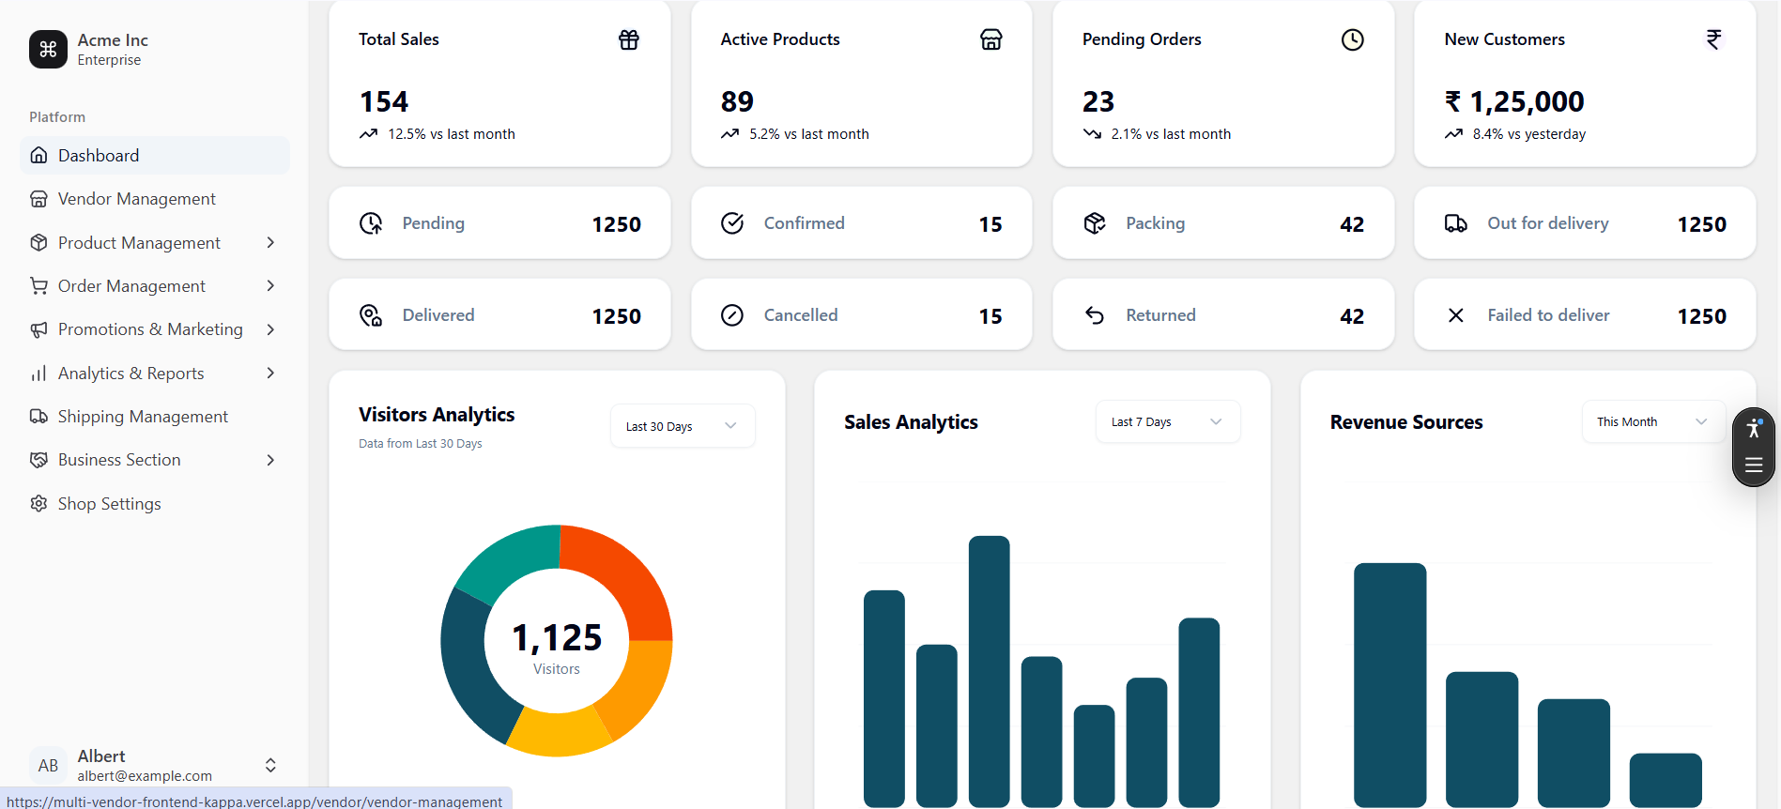Select Shipping Management in sidebar
Viewport: 1781px width, 809px height.
pyautogui.click(x=143, y=417)
